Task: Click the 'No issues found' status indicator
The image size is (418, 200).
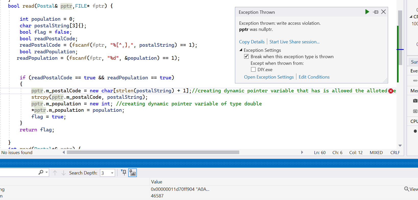Action: pos(17,153)
